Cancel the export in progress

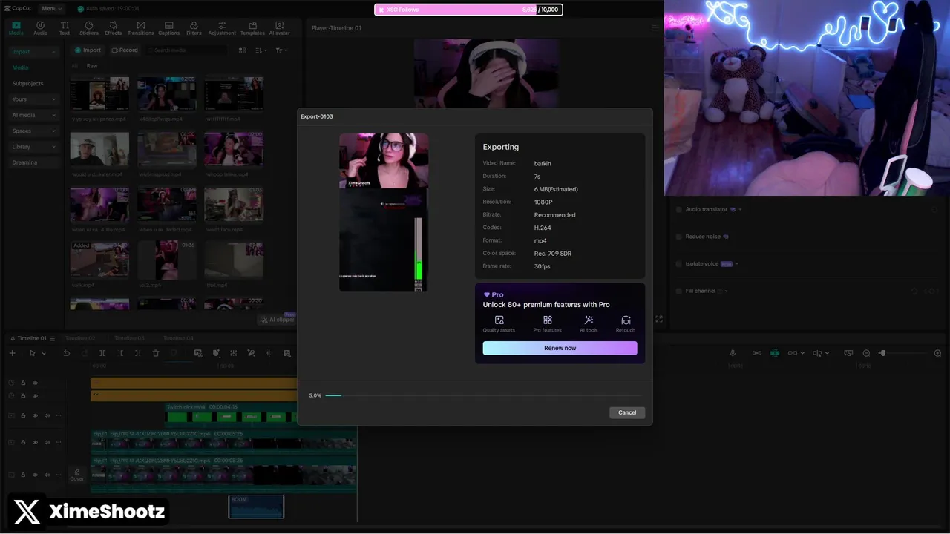click(x=627, y=412)
